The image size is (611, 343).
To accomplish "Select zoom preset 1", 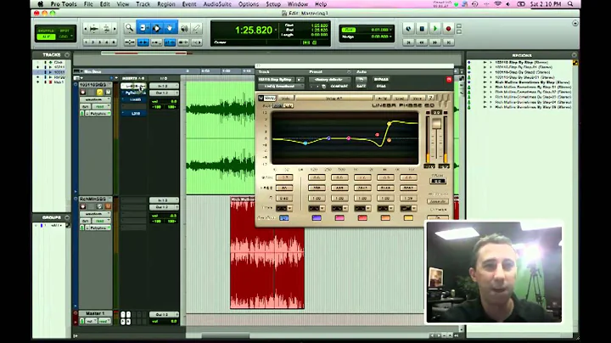I will (x=86, y=42).
